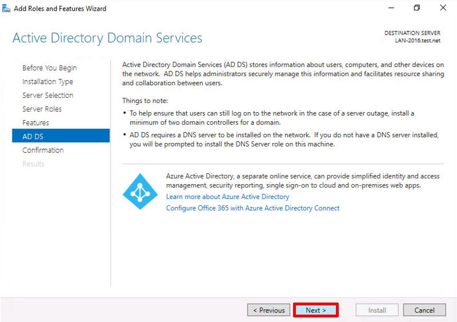Go to Before You Begin step
The image size is (457, 322).
50,67
